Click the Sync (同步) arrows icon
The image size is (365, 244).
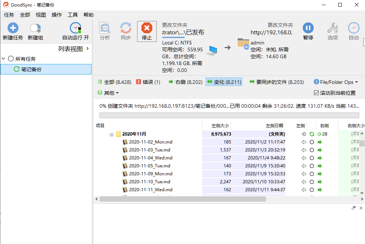126,28
